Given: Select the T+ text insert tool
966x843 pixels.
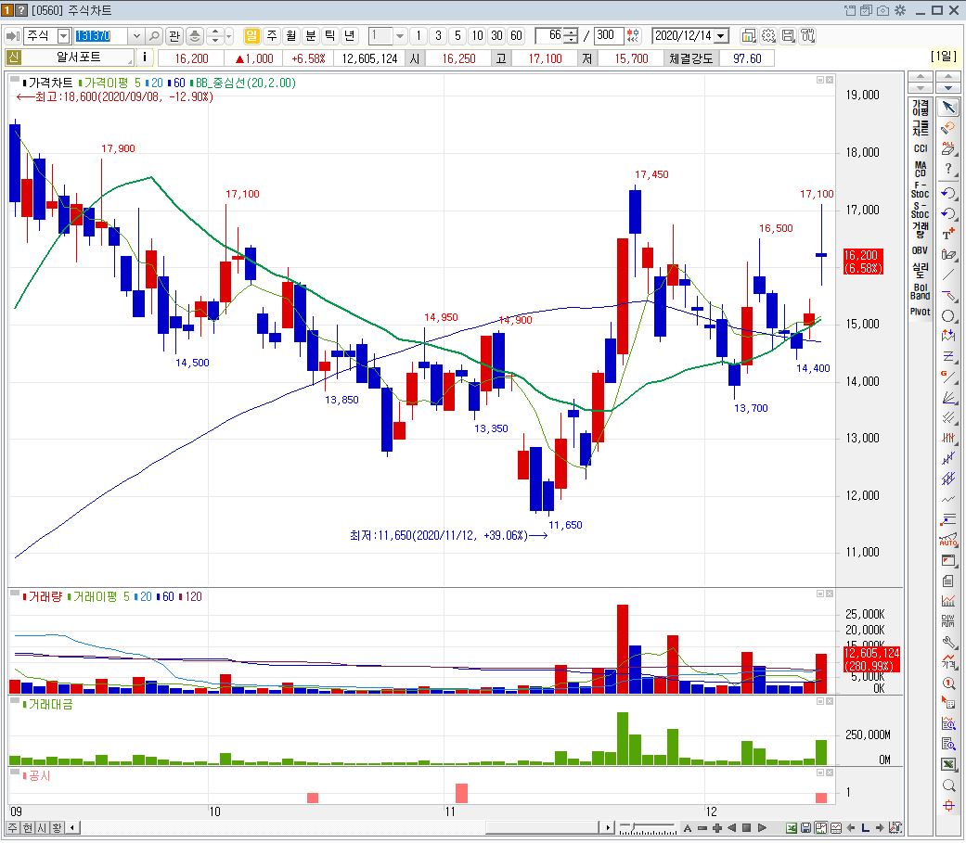Looking at the screenshot, I should point(948,234).
